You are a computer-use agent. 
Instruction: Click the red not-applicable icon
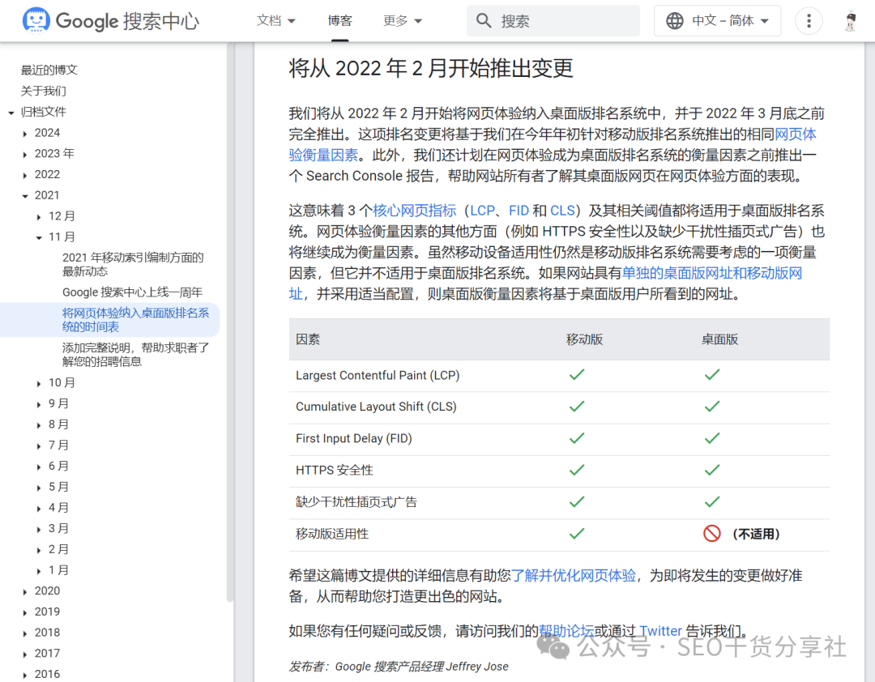pos(711,534)
